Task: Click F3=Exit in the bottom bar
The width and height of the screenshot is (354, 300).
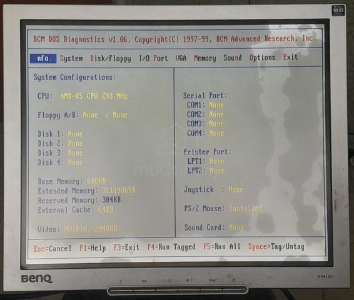Action: [126, 247]
